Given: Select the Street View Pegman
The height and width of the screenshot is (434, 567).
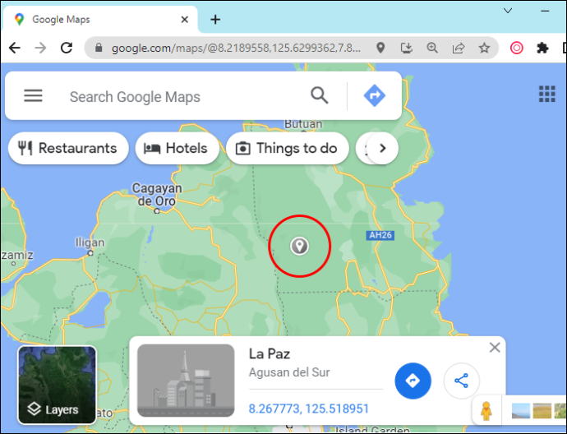Looking at the screenshot, I should coord(486,410).
